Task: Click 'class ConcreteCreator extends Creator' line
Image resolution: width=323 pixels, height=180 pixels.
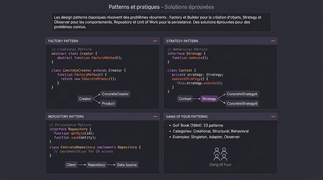Action: point(88,70)
